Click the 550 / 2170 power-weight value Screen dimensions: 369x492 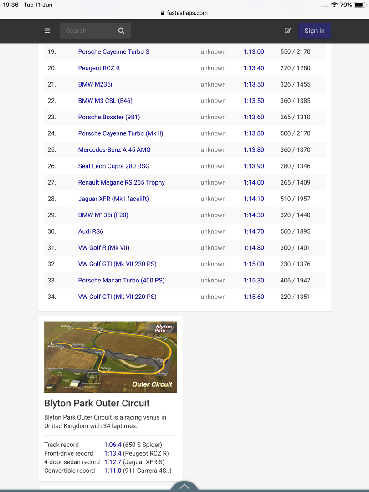tap(295, 52)
